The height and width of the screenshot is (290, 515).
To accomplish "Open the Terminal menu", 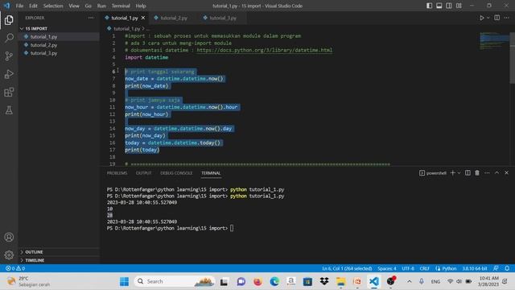I will click(121, 6).
